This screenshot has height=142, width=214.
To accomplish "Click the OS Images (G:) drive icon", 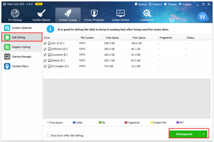I will click(x=49, y=66).
